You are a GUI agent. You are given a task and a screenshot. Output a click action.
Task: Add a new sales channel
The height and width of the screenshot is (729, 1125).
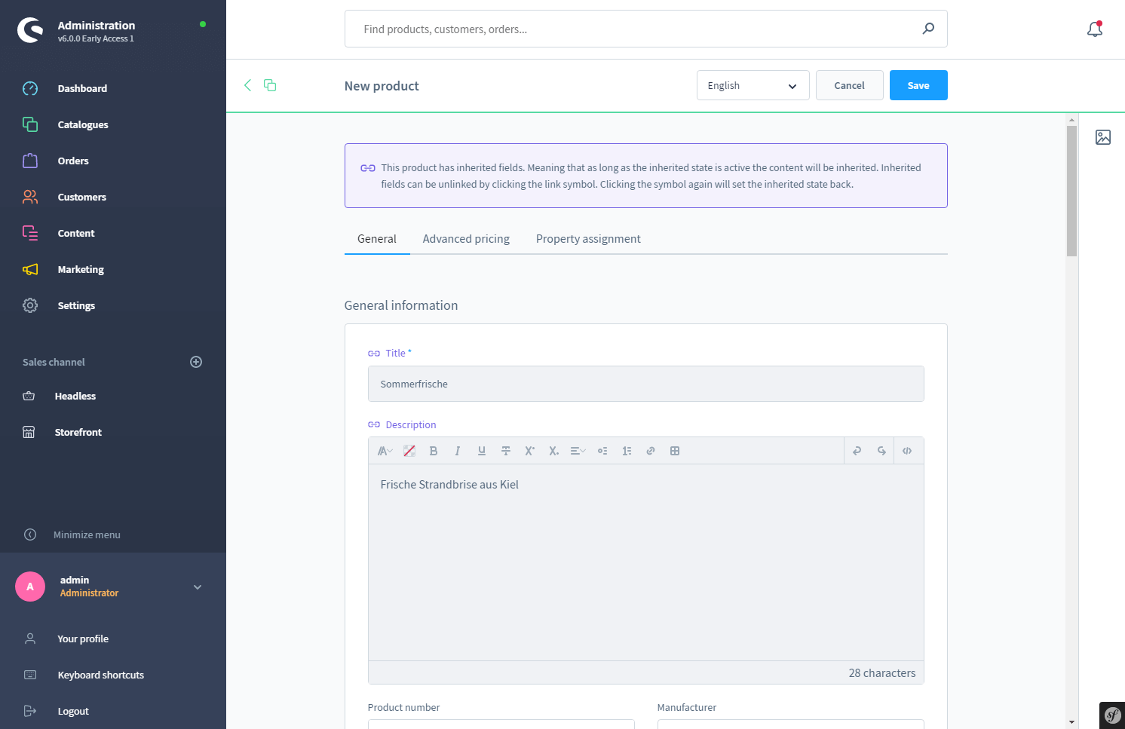(196, 362)
